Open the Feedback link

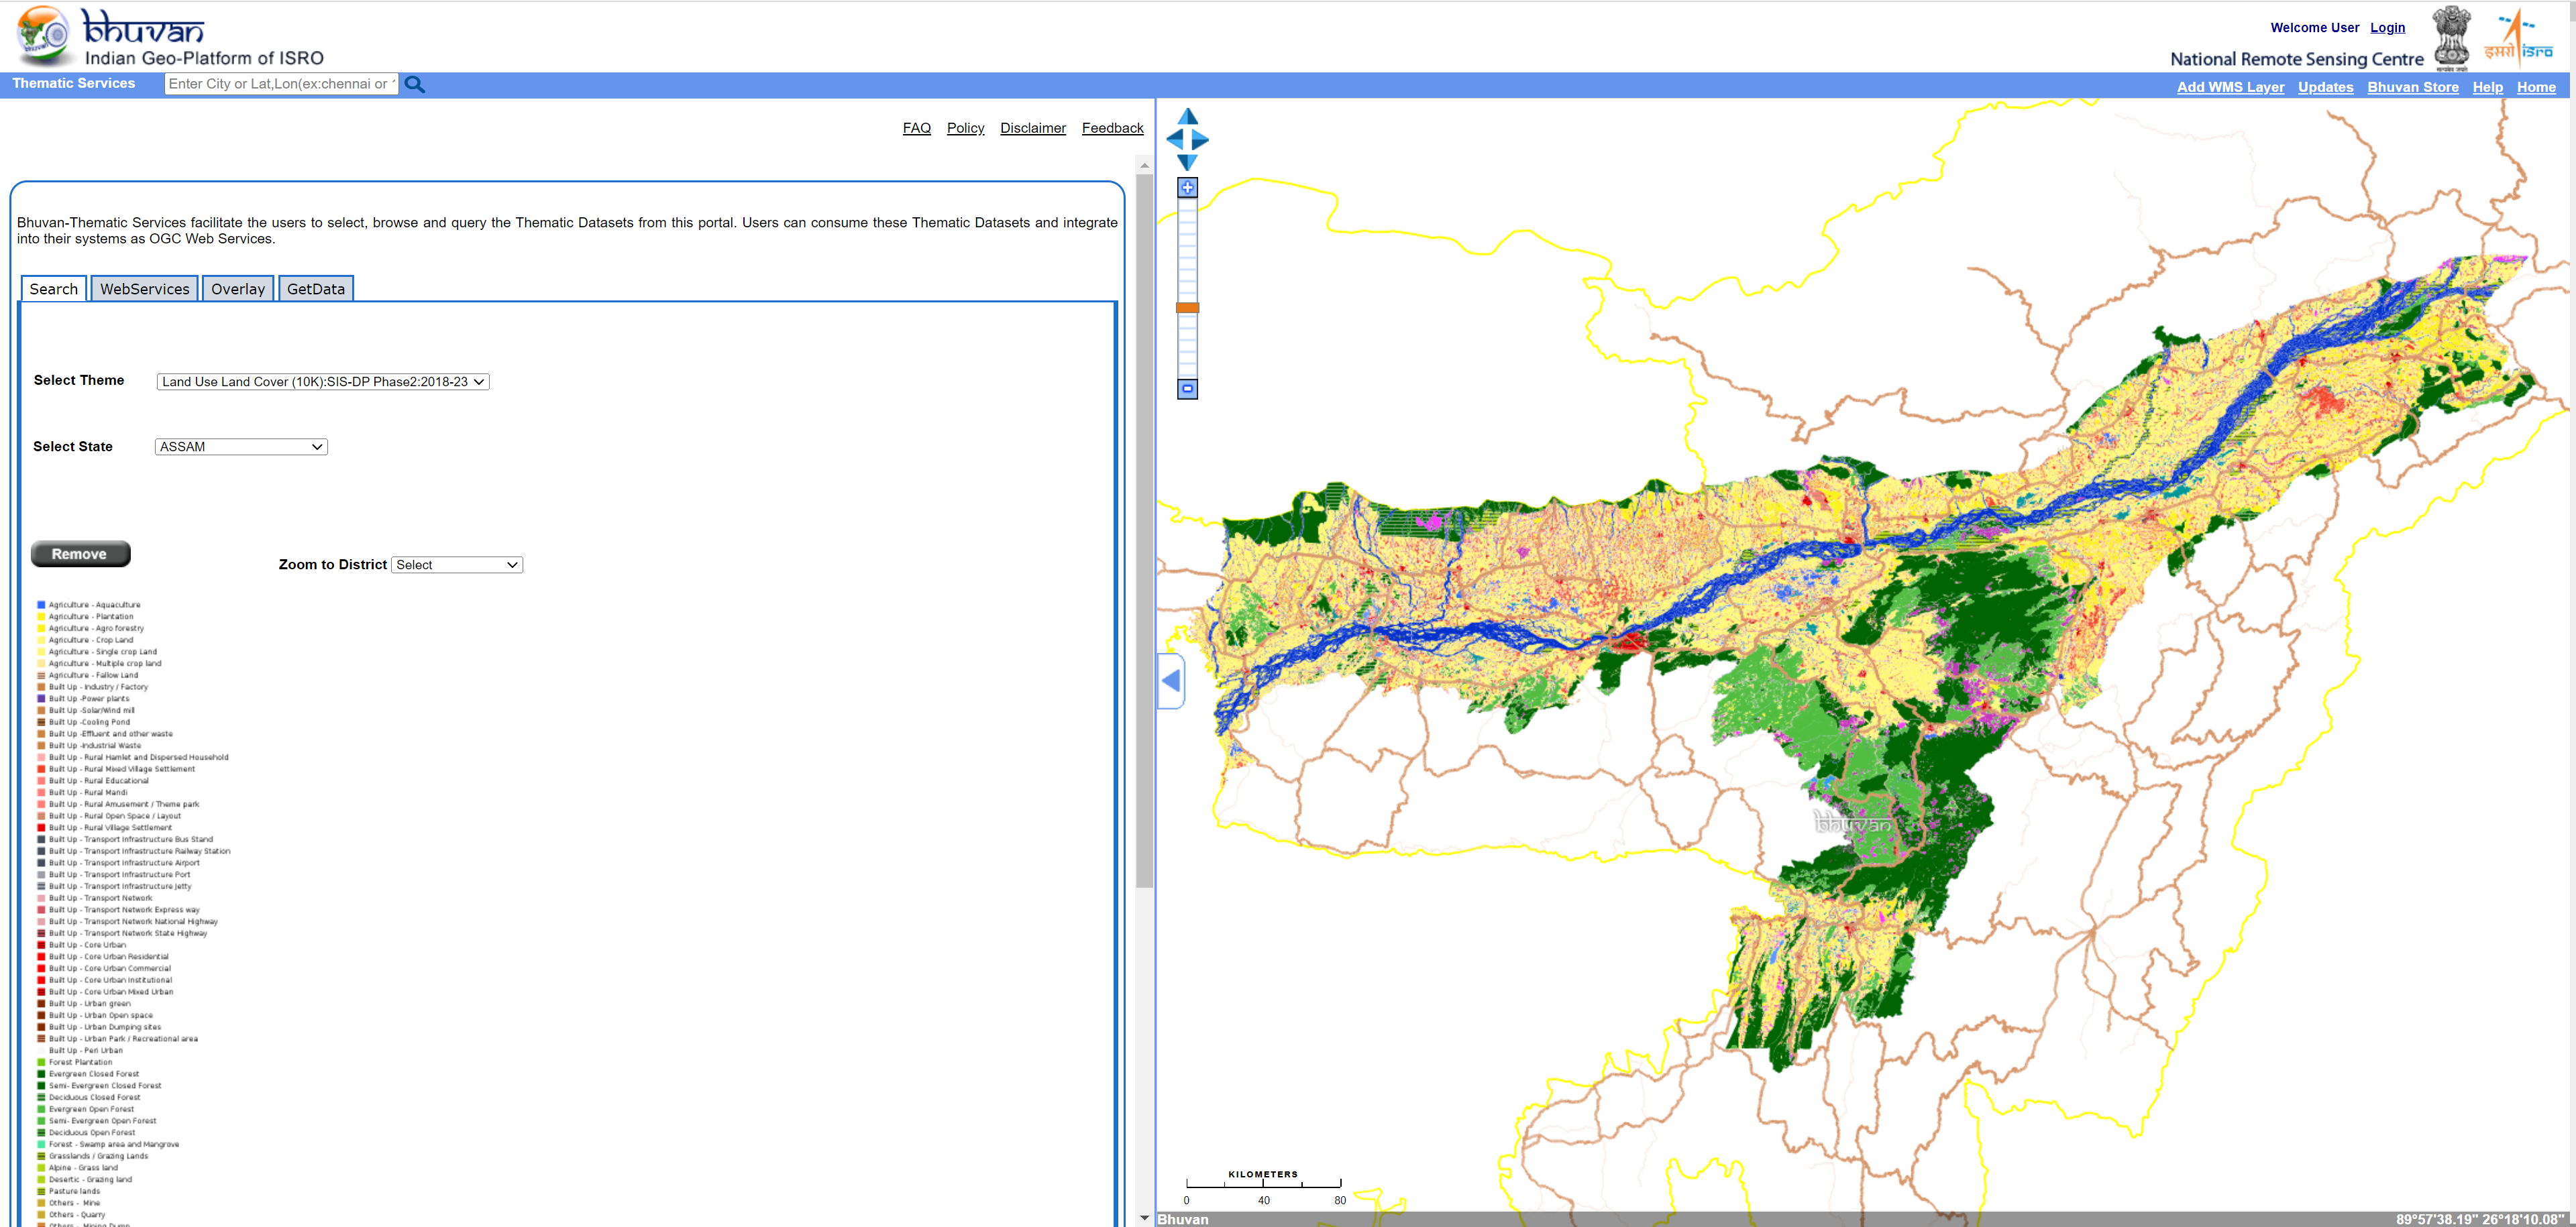[1112, 128]
